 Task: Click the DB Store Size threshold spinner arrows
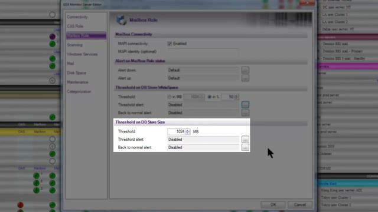(188, 131)
